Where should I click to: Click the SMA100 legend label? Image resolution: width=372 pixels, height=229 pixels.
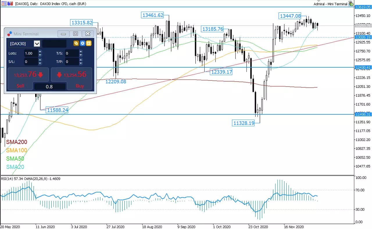(17, 150)
